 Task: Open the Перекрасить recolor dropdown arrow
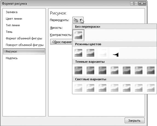click(81, 20)
